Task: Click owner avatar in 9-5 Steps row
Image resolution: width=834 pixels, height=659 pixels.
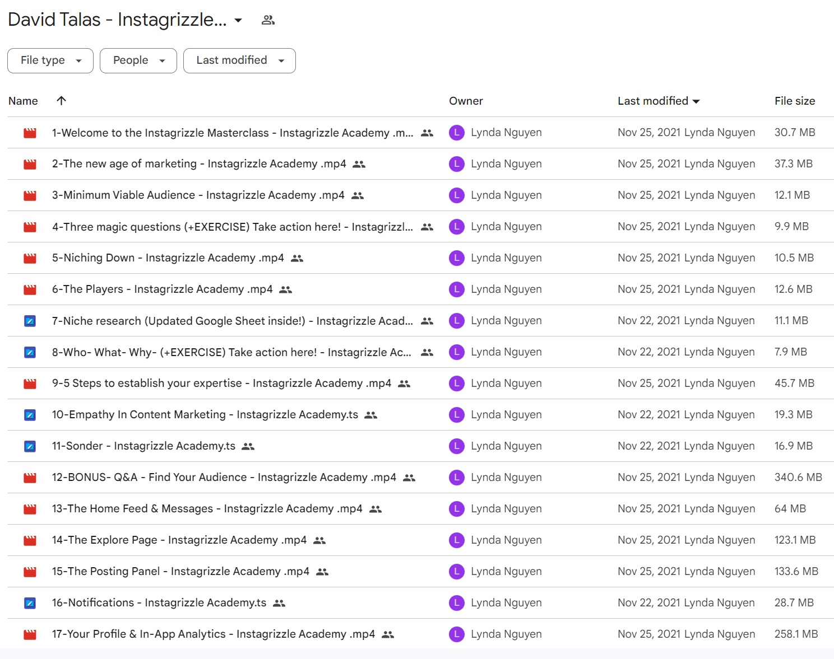Action: [457, 384]
